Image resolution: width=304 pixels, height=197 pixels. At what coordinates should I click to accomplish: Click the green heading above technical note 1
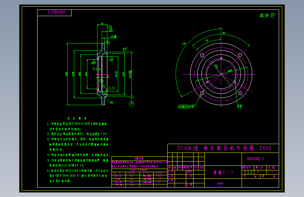click(77, 118)
